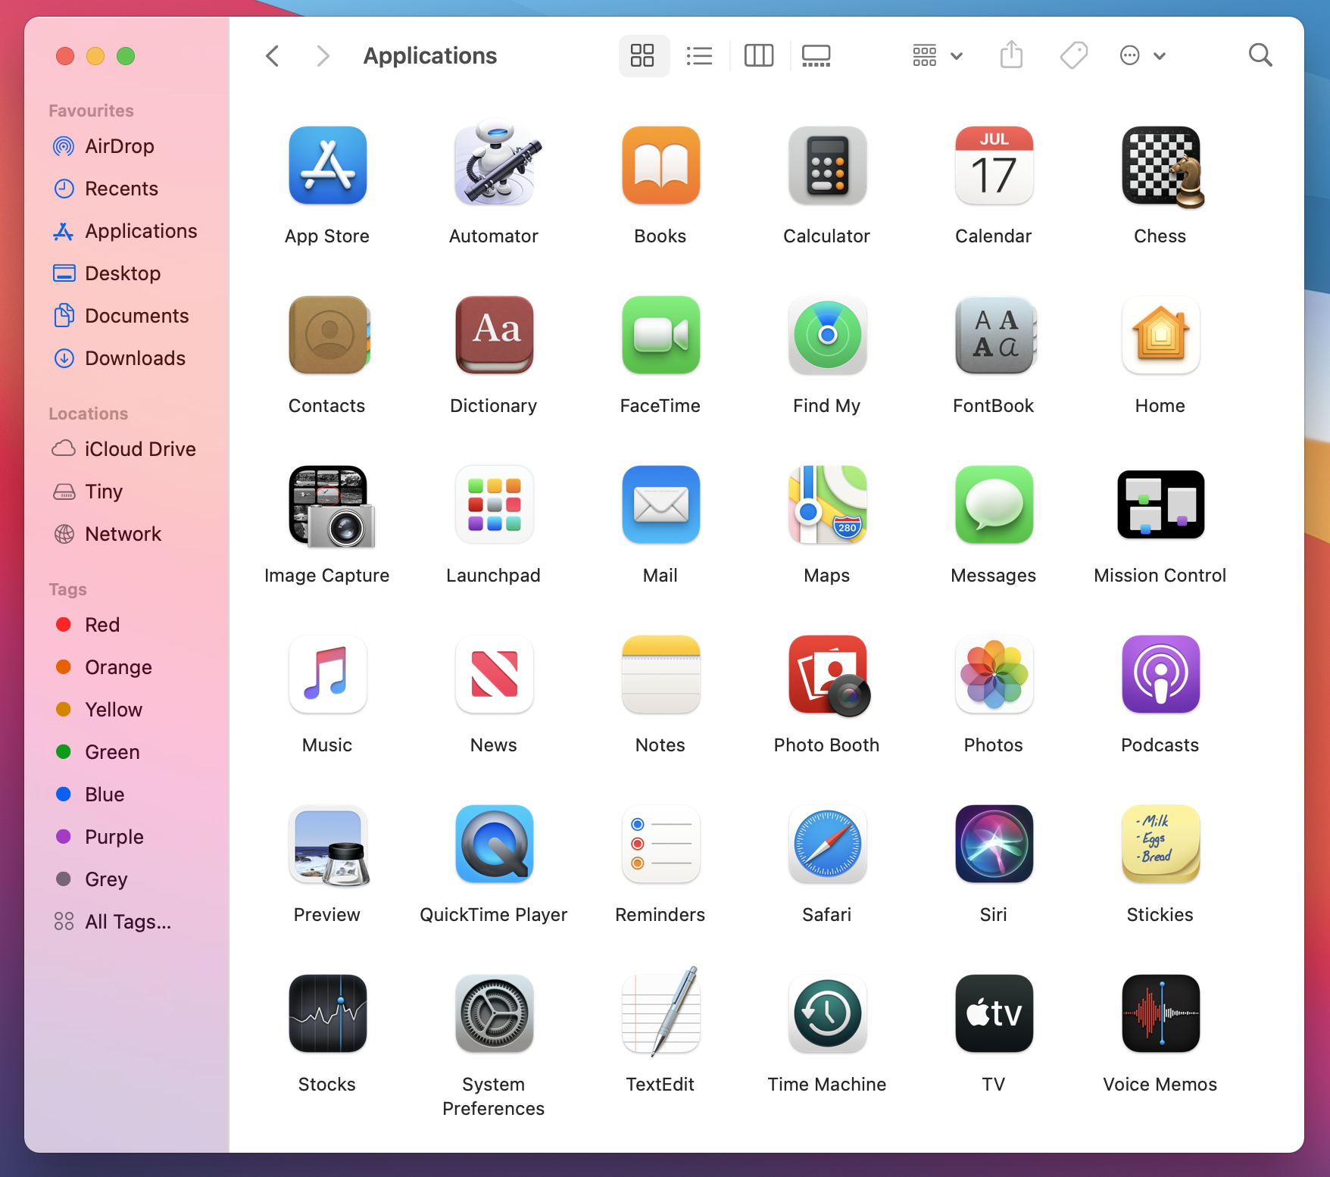This screenshot has width=1330, height=1177.
Task: Select the Books app icon
Action: pyautogui.click(x=660, y=165)
